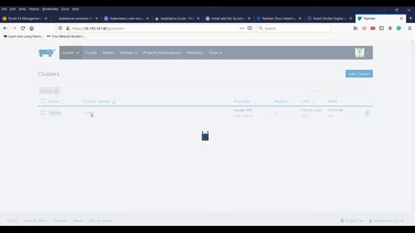The height and width of the screenshot is (233, 415).
Task: Open the History menu
Action: pos(34,9)
